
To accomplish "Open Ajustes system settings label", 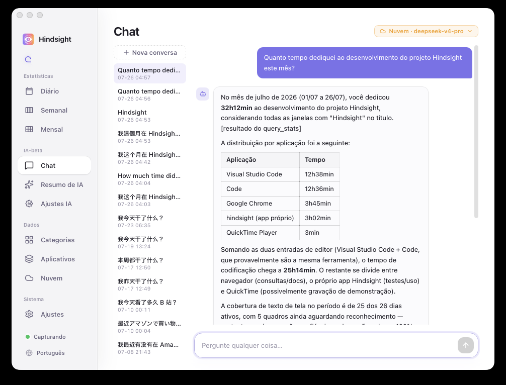I will tap(52, 315).
